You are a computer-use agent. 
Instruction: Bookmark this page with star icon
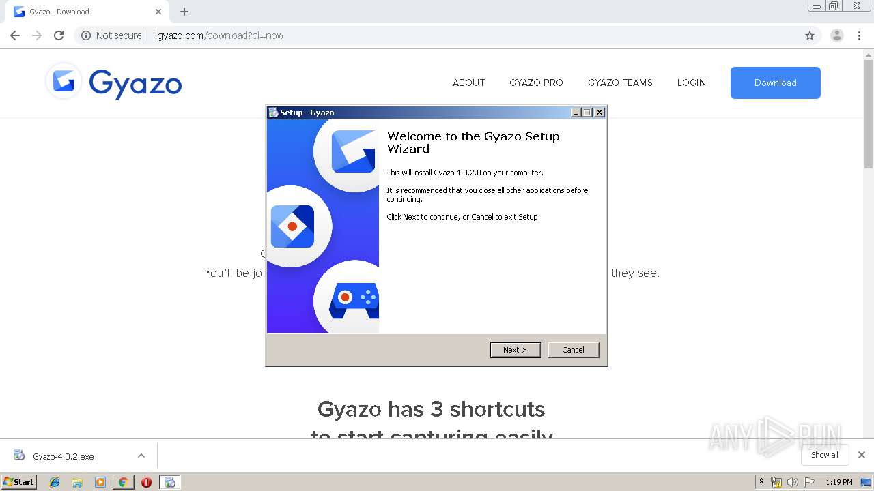810,35
